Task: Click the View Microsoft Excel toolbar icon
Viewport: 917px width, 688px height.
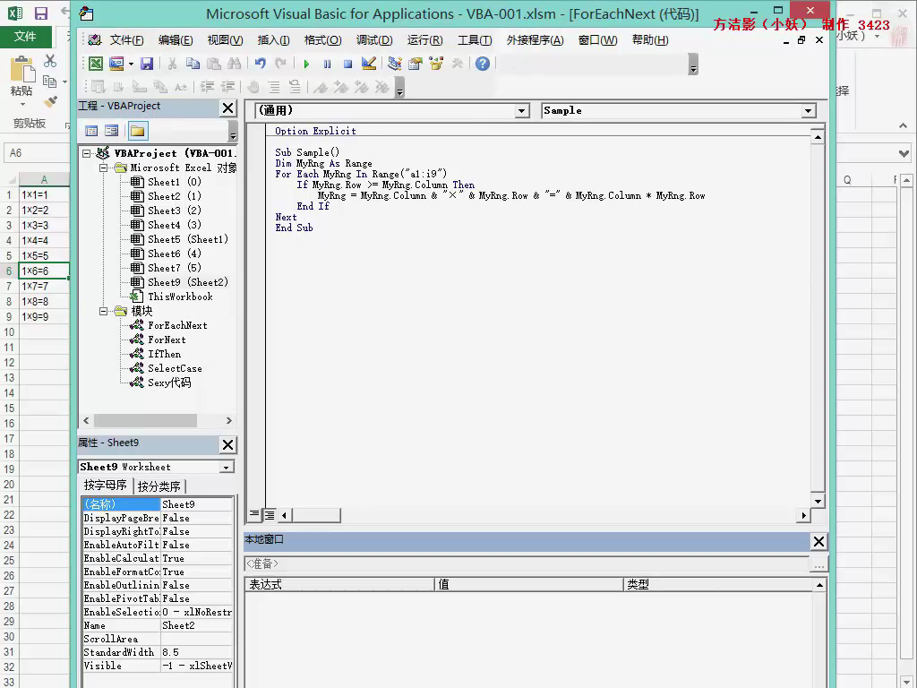Action: (x=95, y=64)
